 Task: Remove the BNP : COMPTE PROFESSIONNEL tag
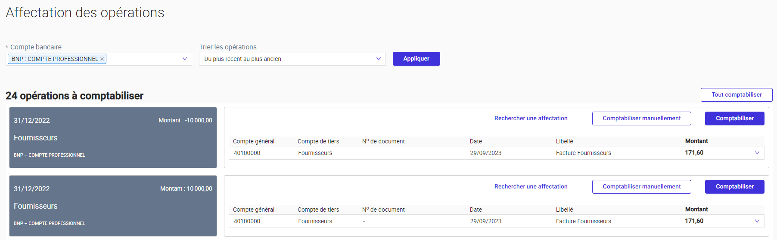pos(102,59)
